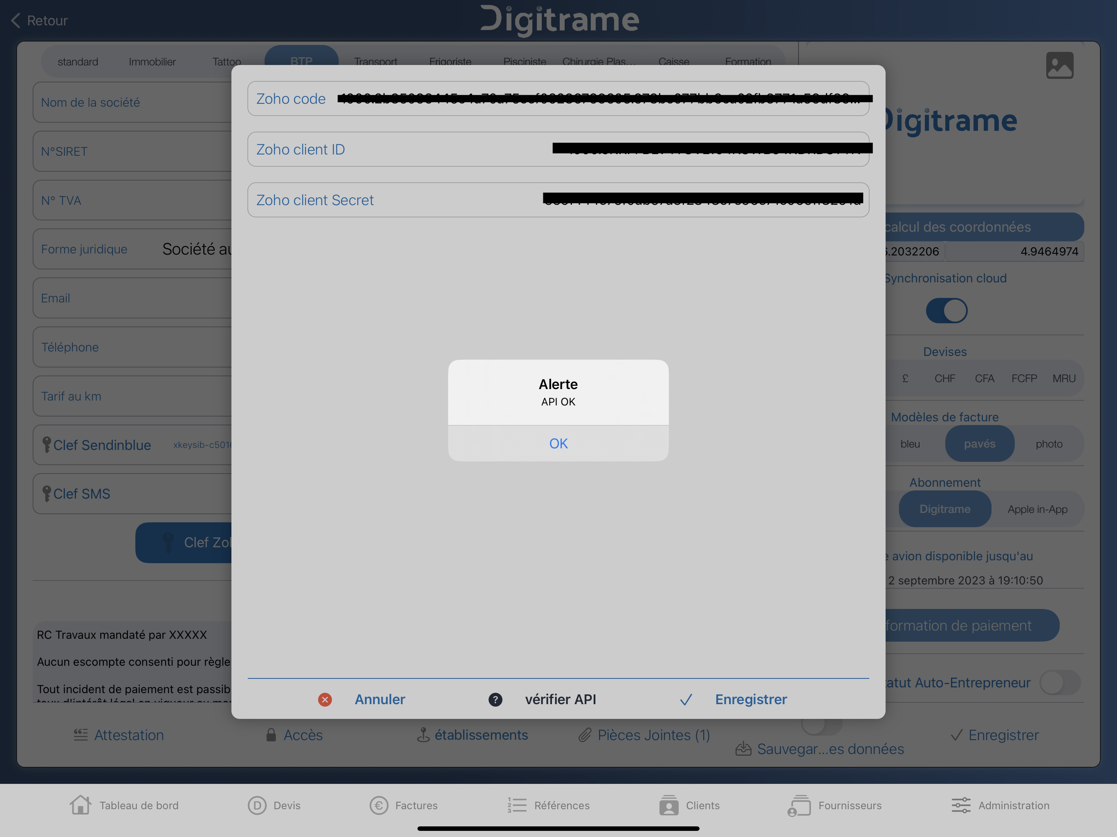Select the Tattoo tab
This screenshot has height=837, width=1117.
coord(226,62)
